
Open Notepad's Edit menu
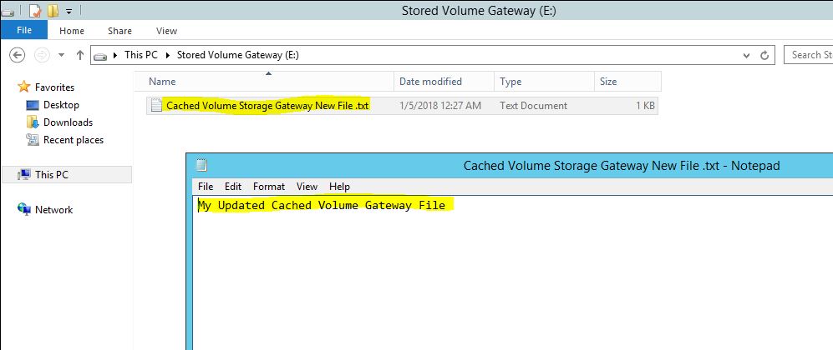[x=233, y=187]
